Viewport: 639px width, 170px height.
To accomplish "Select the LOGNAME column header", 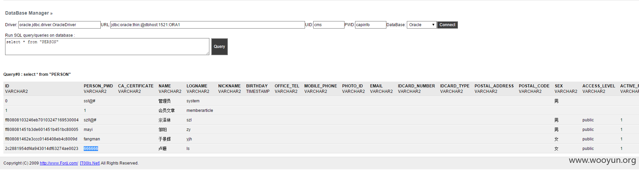I will 197,86.
